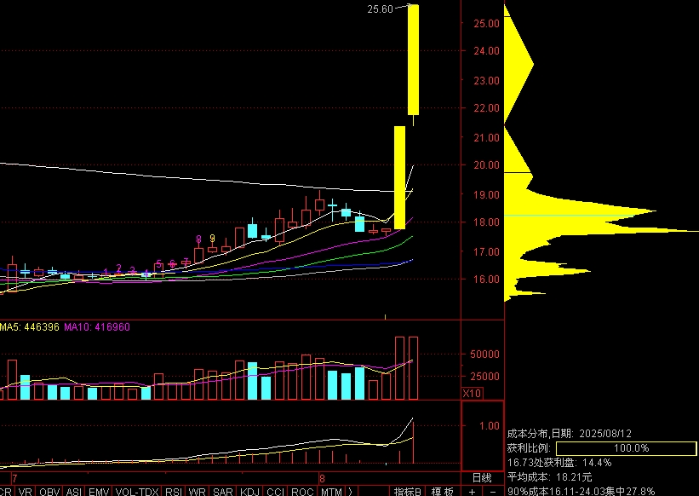Click the yellow 9 sequence marker above candles
699x496 pixels.
pyautogui.click(x=212, y=239)
